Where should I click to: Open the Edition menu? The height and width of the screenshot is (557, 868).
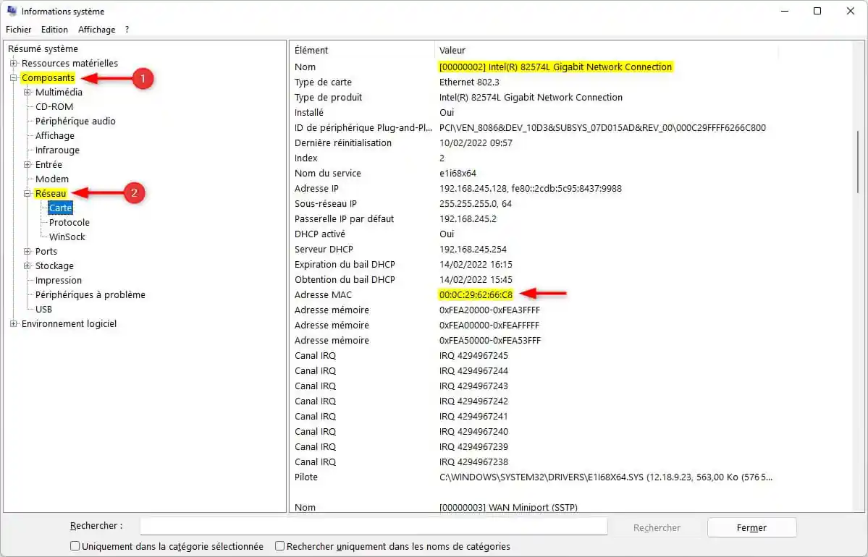(54, 30)
